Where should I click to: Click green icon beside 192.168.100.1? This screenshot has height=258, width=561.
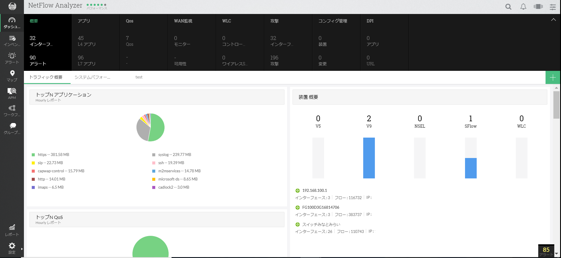pyautogui.click(x=298, y=191)
